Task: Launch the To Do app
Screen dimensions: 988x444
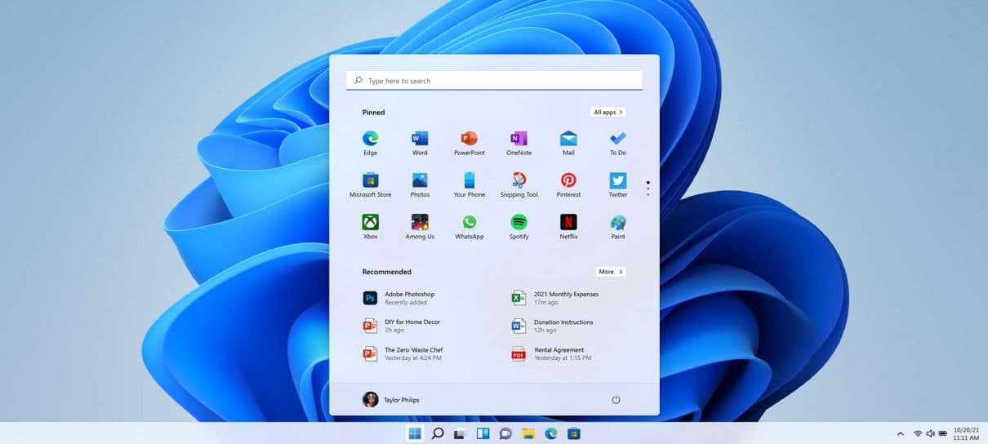Action: tap(618, 142)
